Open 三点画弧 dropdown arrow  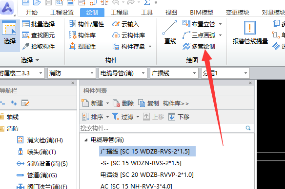220,35
